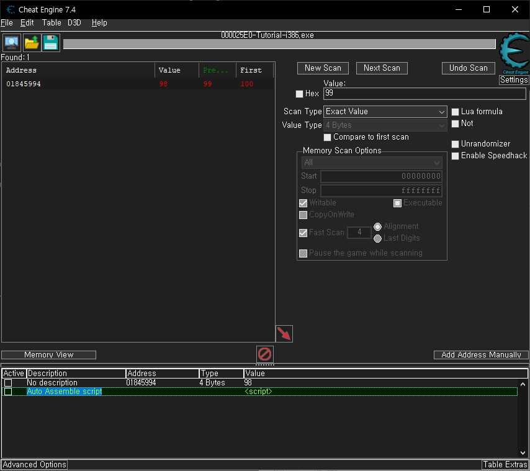This screenshot has width=530, height=471.
Task: Toggle Pause the game while scanning
Action: coord(303,253)
